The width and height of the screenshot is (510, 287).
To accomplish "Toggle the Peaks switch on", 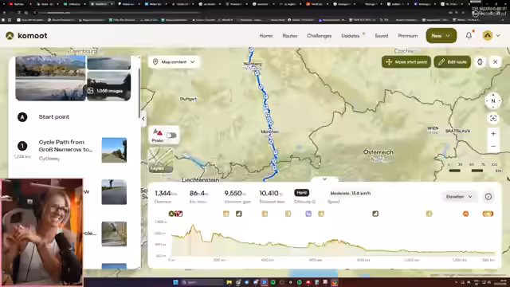I will (x=171, y=135).
